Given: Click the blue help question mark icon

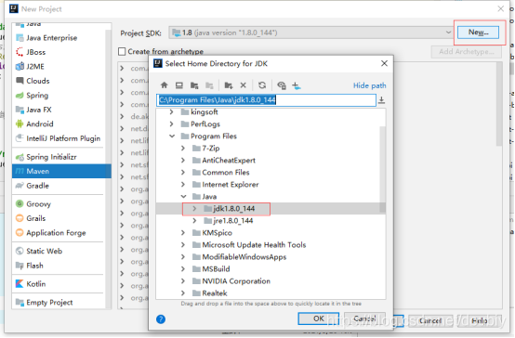Looking at the screenshot, I should [161, 318].
